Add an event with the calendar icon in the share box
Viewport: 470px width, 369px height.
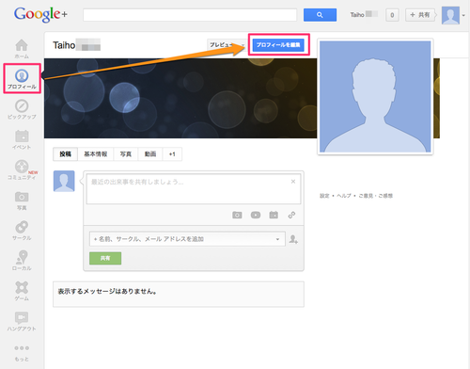point(274,215)
